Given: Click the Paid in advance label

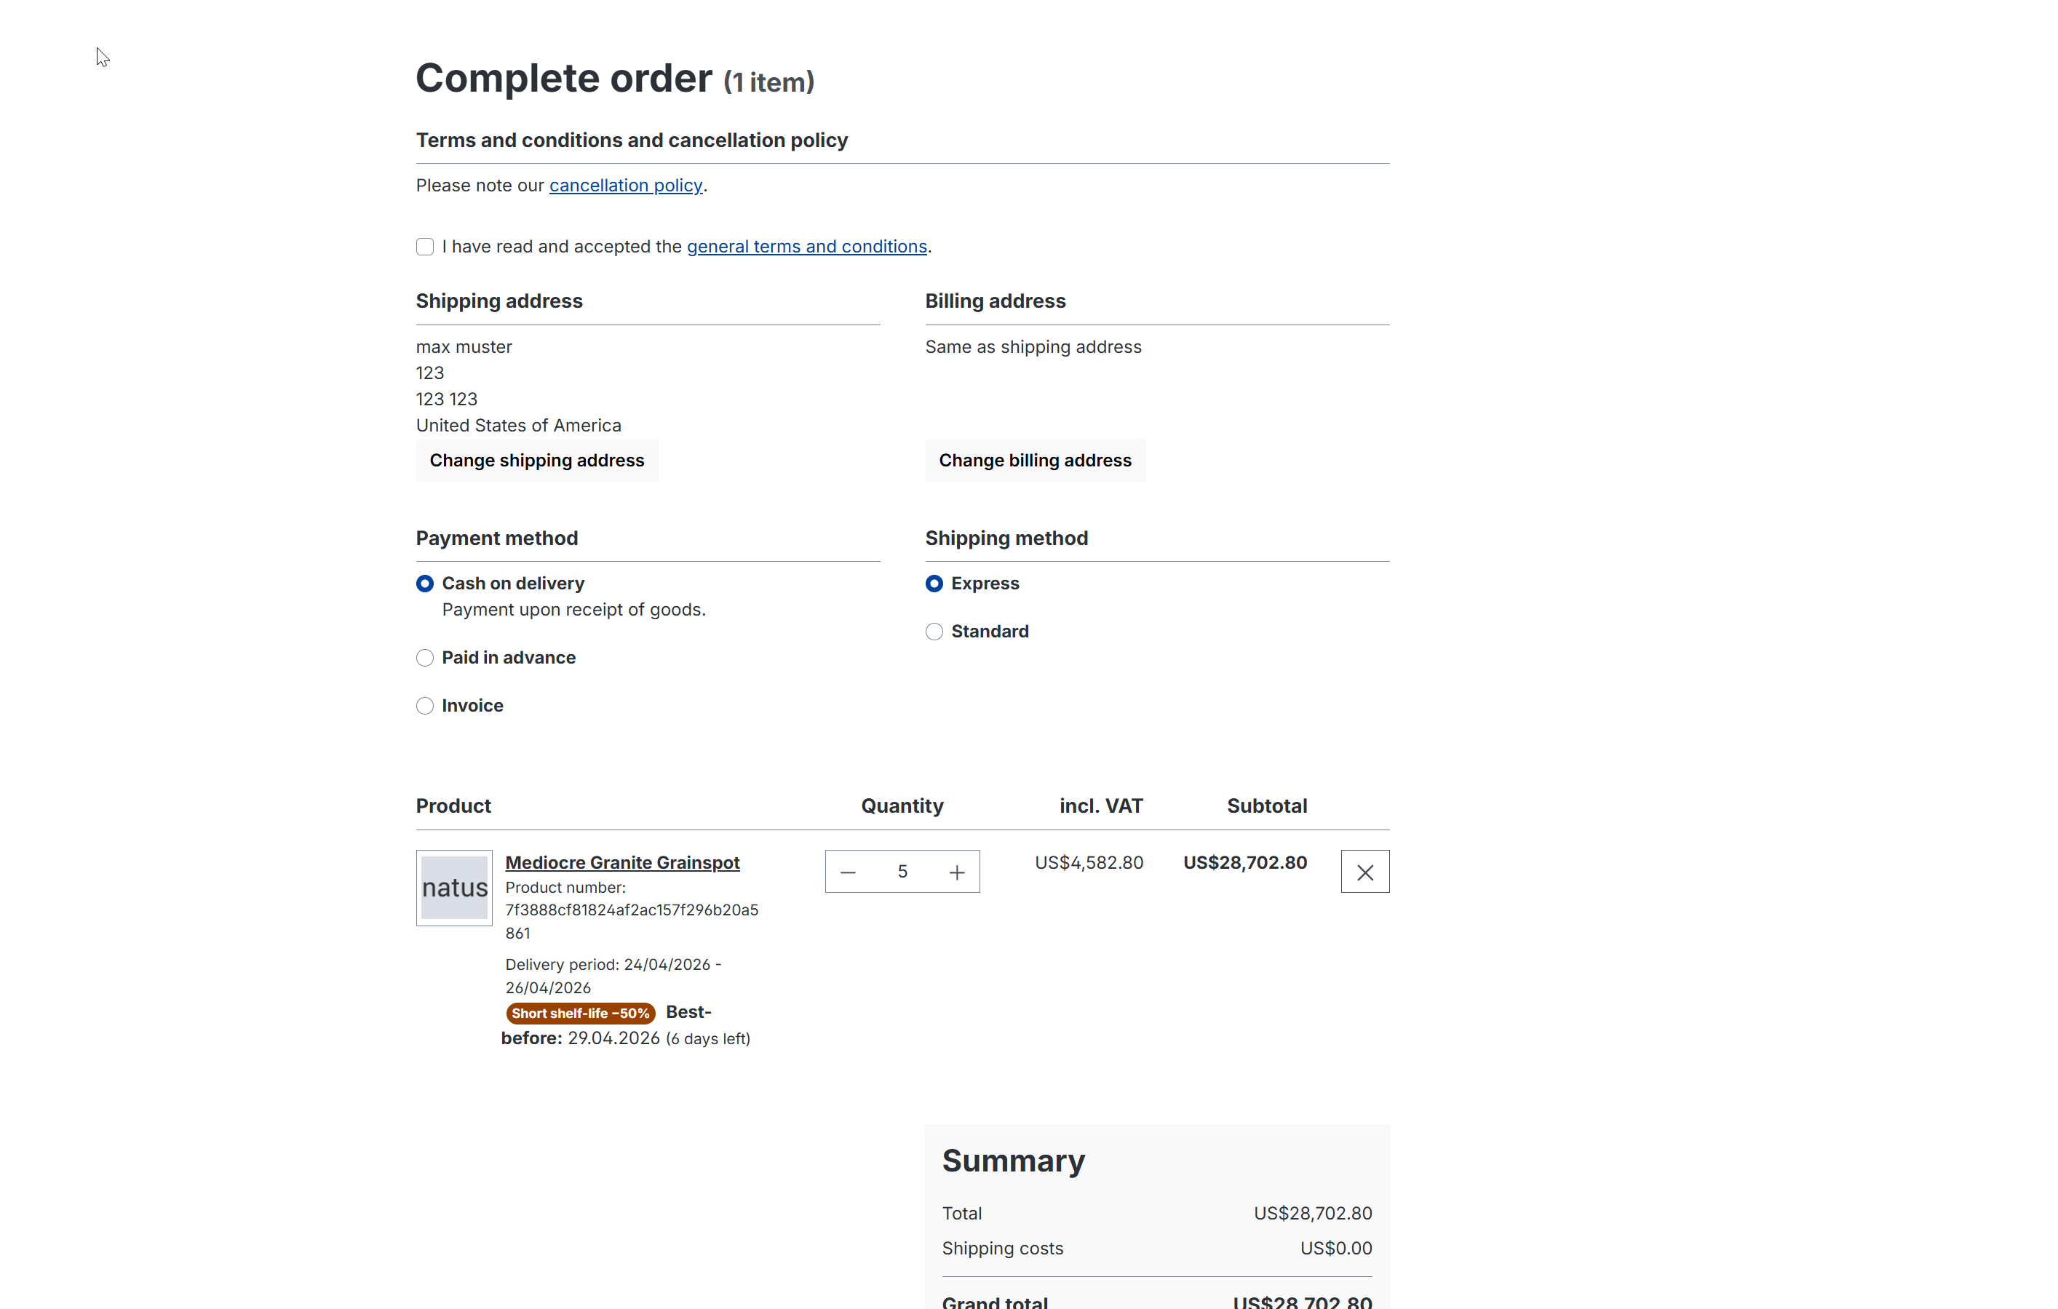Looking at the screenshot, I should (509, 658).
